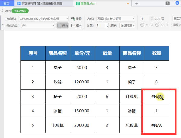Decrease copies with the down stepper arrow
Image resolution: width=181 pixels, height=138 pixels.
(x=107, y=27)
